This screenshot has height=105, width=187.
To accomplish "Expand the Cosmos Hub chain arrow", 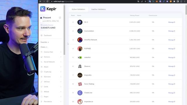I will pos(61,52).
